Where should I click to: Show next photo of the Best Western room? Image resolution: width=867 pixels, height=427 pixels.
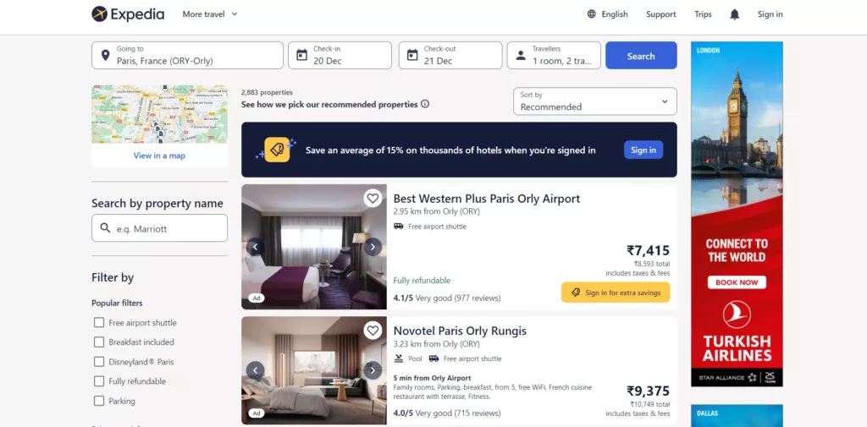tap(373, 247)
